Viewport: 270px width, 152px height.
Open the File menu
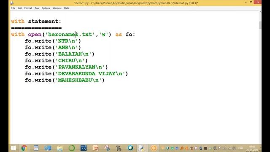13,8
